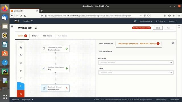The image size is (182, 102).
Task: Undo the last canvas action
Action: [x=21, y=71]
